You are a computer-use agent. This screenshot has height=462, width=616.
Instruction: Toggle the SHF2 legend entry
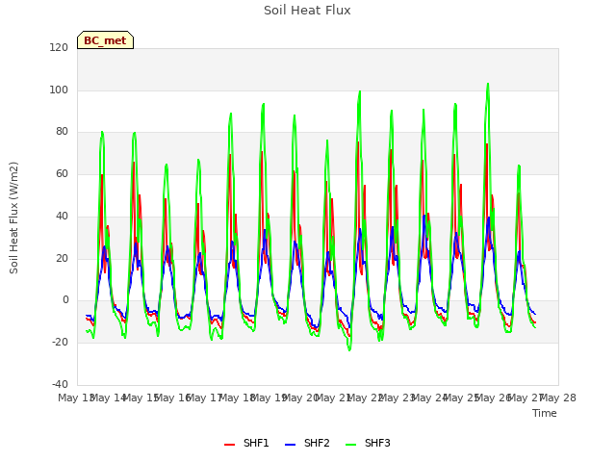pos(307,443)
